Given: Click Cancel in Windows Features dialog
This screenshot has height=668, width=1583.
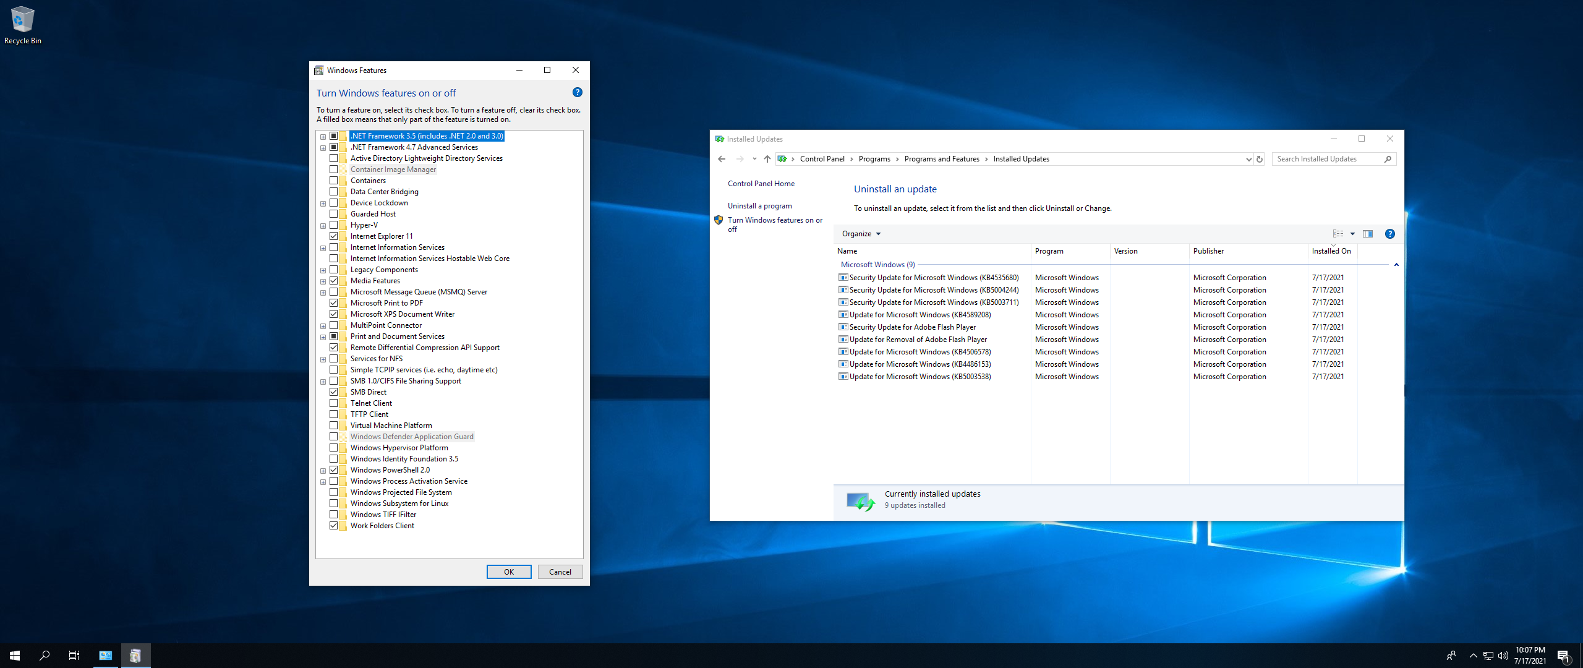Looking at the screenshot, I should [x=560, y=572].
